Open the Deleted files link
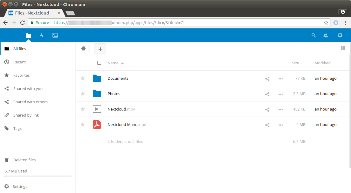The height and width of the screenshot is (193, 351). coord(24,160)
